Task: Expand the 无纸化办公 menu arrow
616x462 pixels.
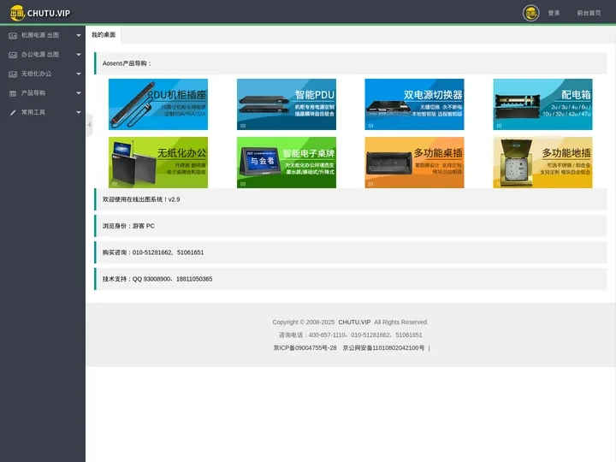Action: pyautogui.click(x=79, y=74)
